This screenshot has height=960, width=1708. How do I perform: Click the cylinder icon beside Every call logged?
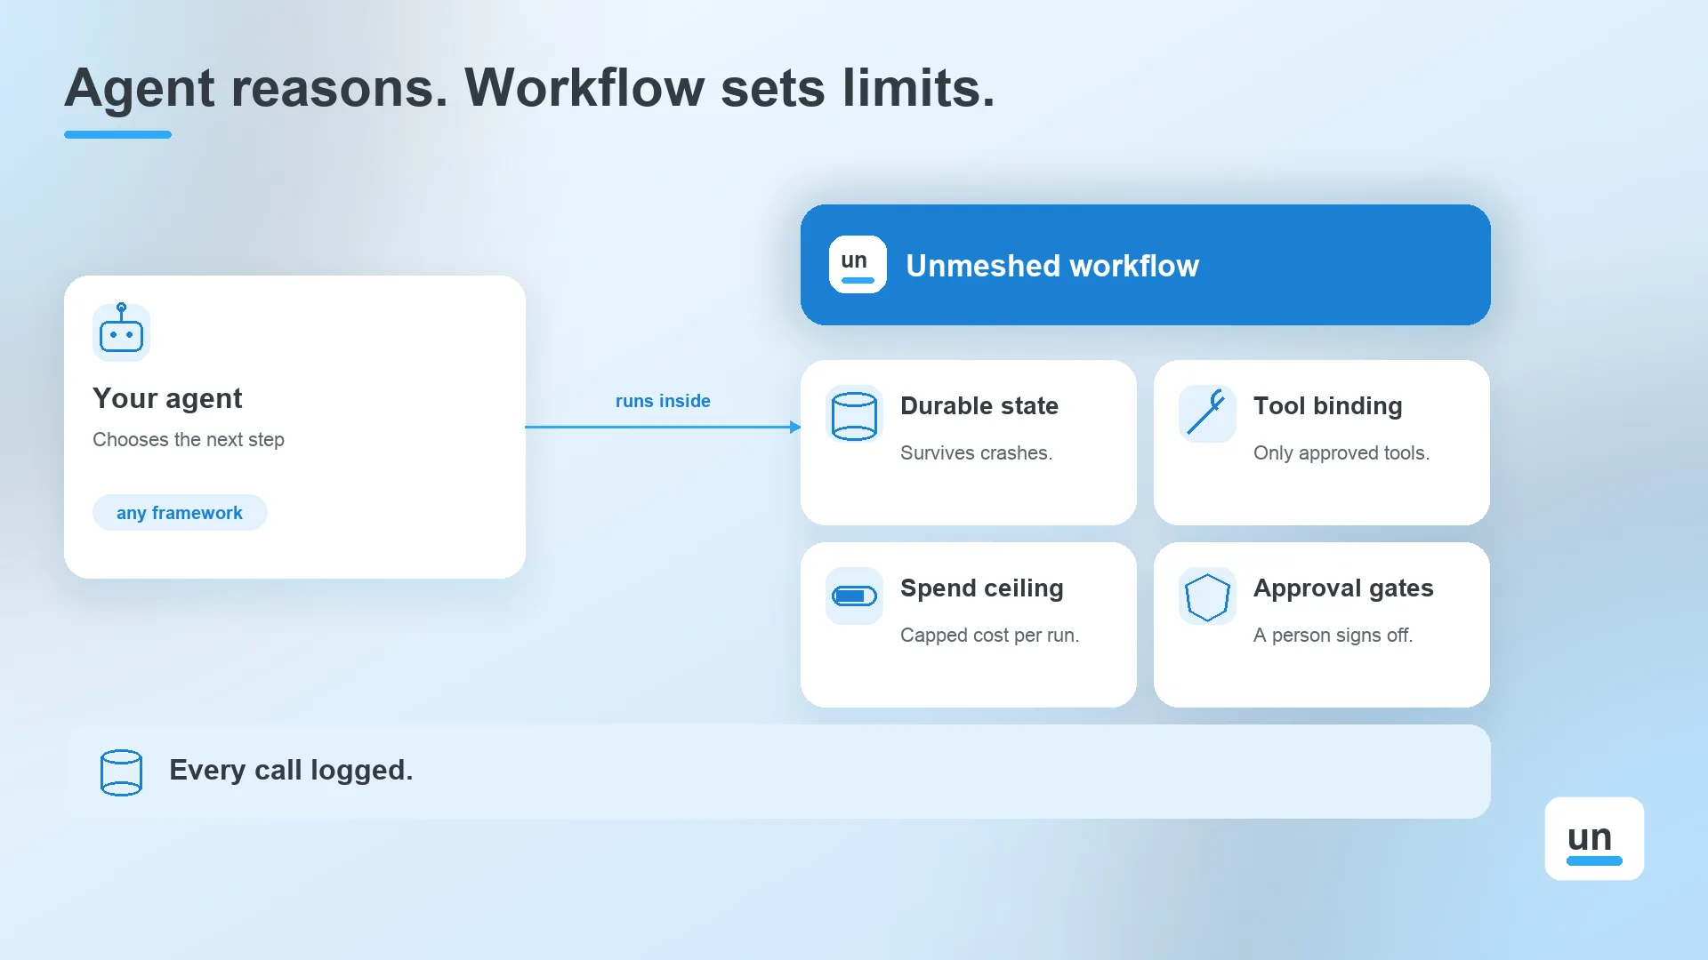(121, 772)
